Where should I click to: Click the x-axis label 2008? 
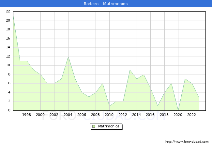click(x=96, y=115)
